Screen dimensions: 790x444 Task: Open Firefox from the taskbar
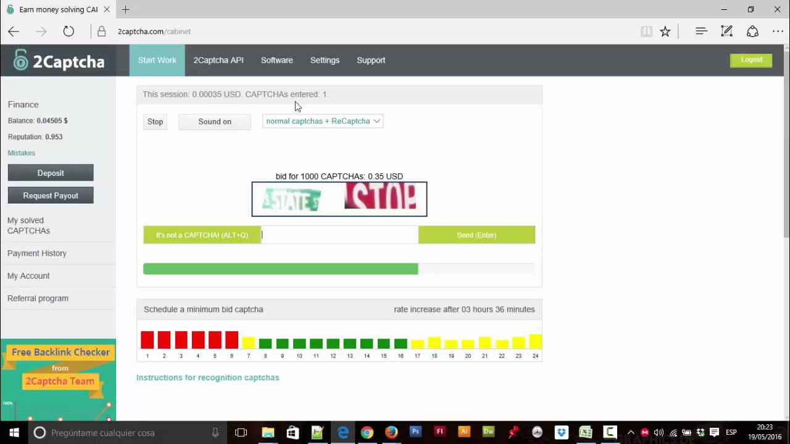391,433
